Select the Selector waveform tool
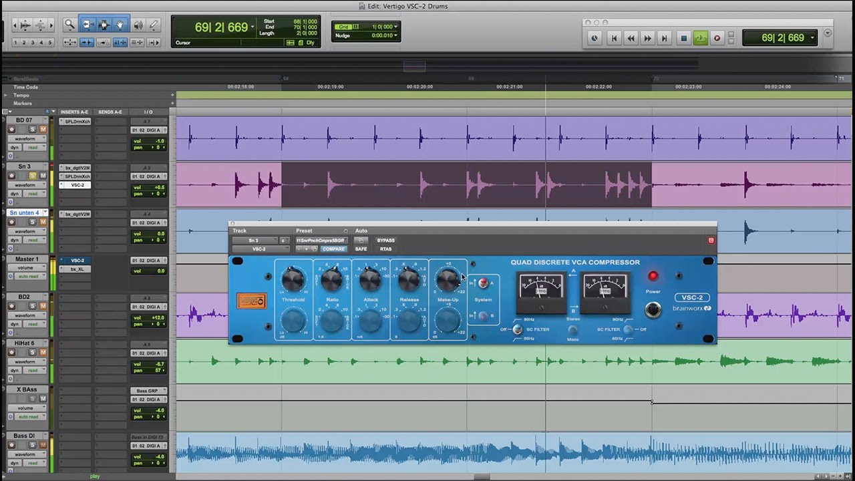This screenshot has width=855, height=481. [x=104, y=25]
